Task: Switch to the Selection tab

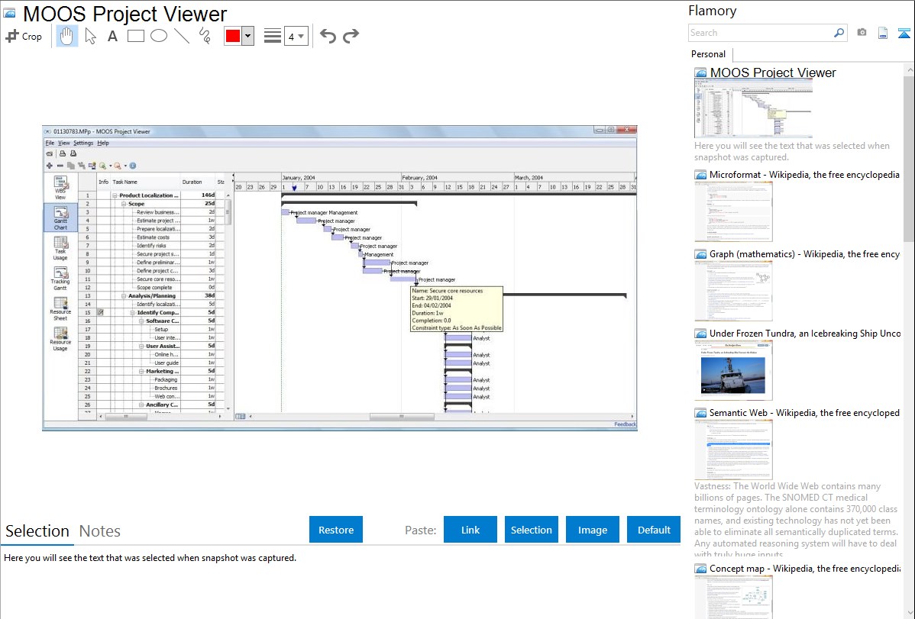Action: coord(37,531)
